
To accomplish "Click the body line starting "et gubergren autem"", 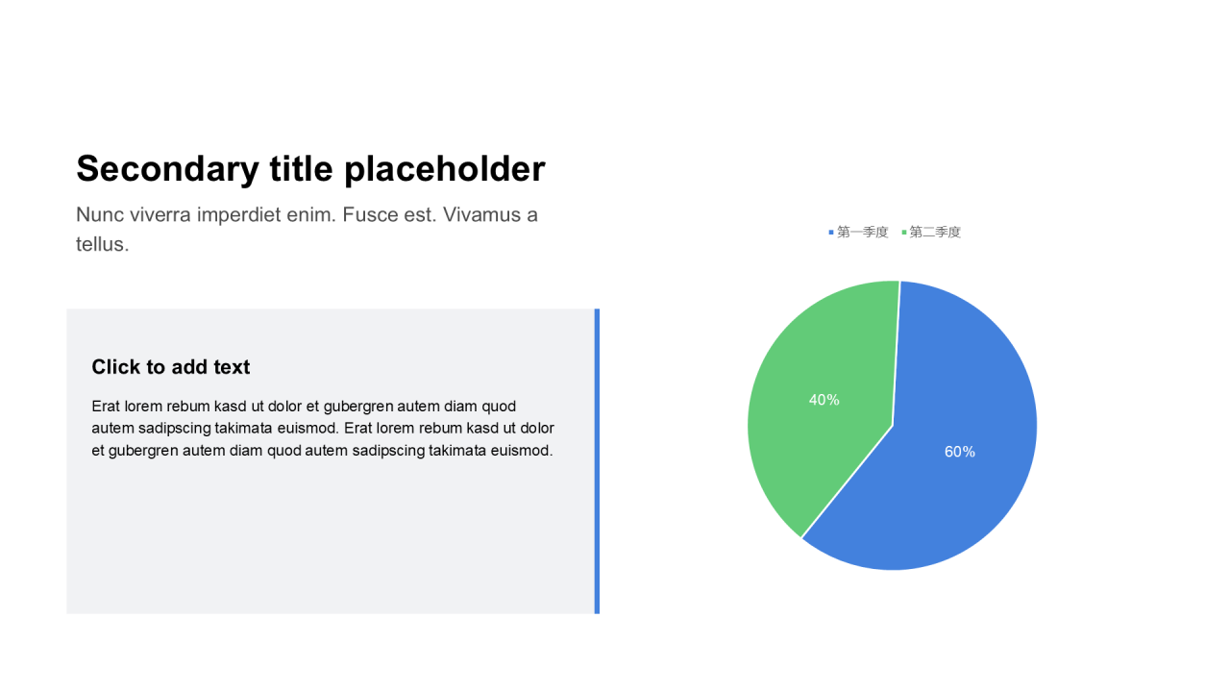I will (322, 451).
